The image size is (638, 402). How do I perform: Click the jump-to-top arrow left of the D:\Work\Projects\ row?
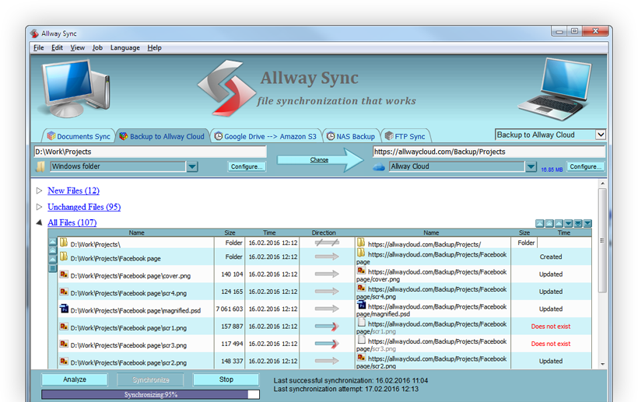click(53, 242)
